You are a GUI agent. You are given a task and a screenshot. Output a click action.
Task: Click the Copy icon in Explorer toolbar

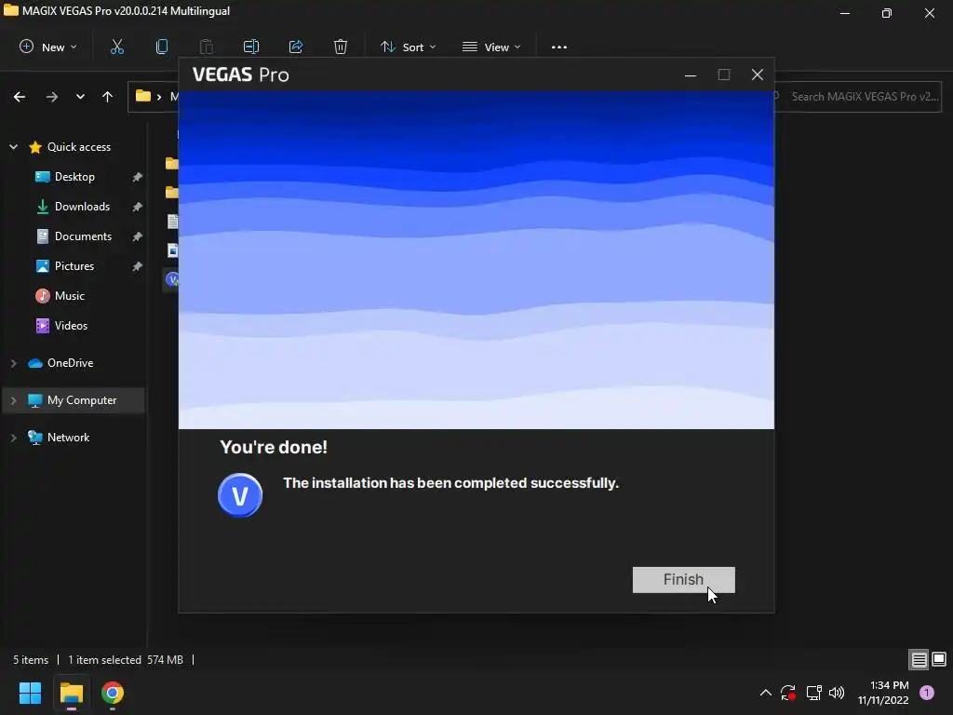(x=162, y=47)
